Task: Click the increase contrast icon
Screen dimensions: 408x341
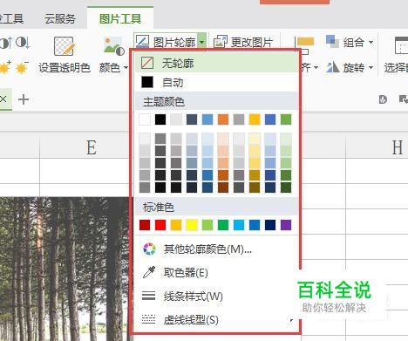Action: 5,43
